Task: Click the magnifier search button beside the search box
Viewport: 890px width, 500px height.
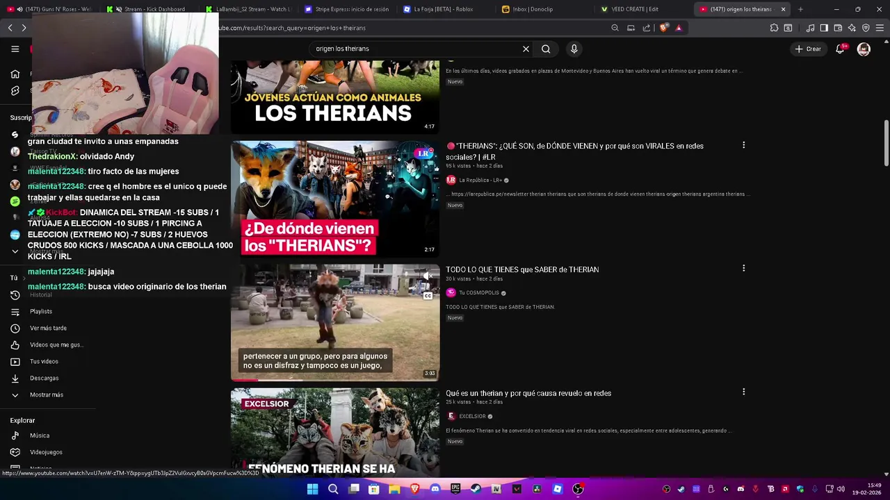Action: coord(546,49)
